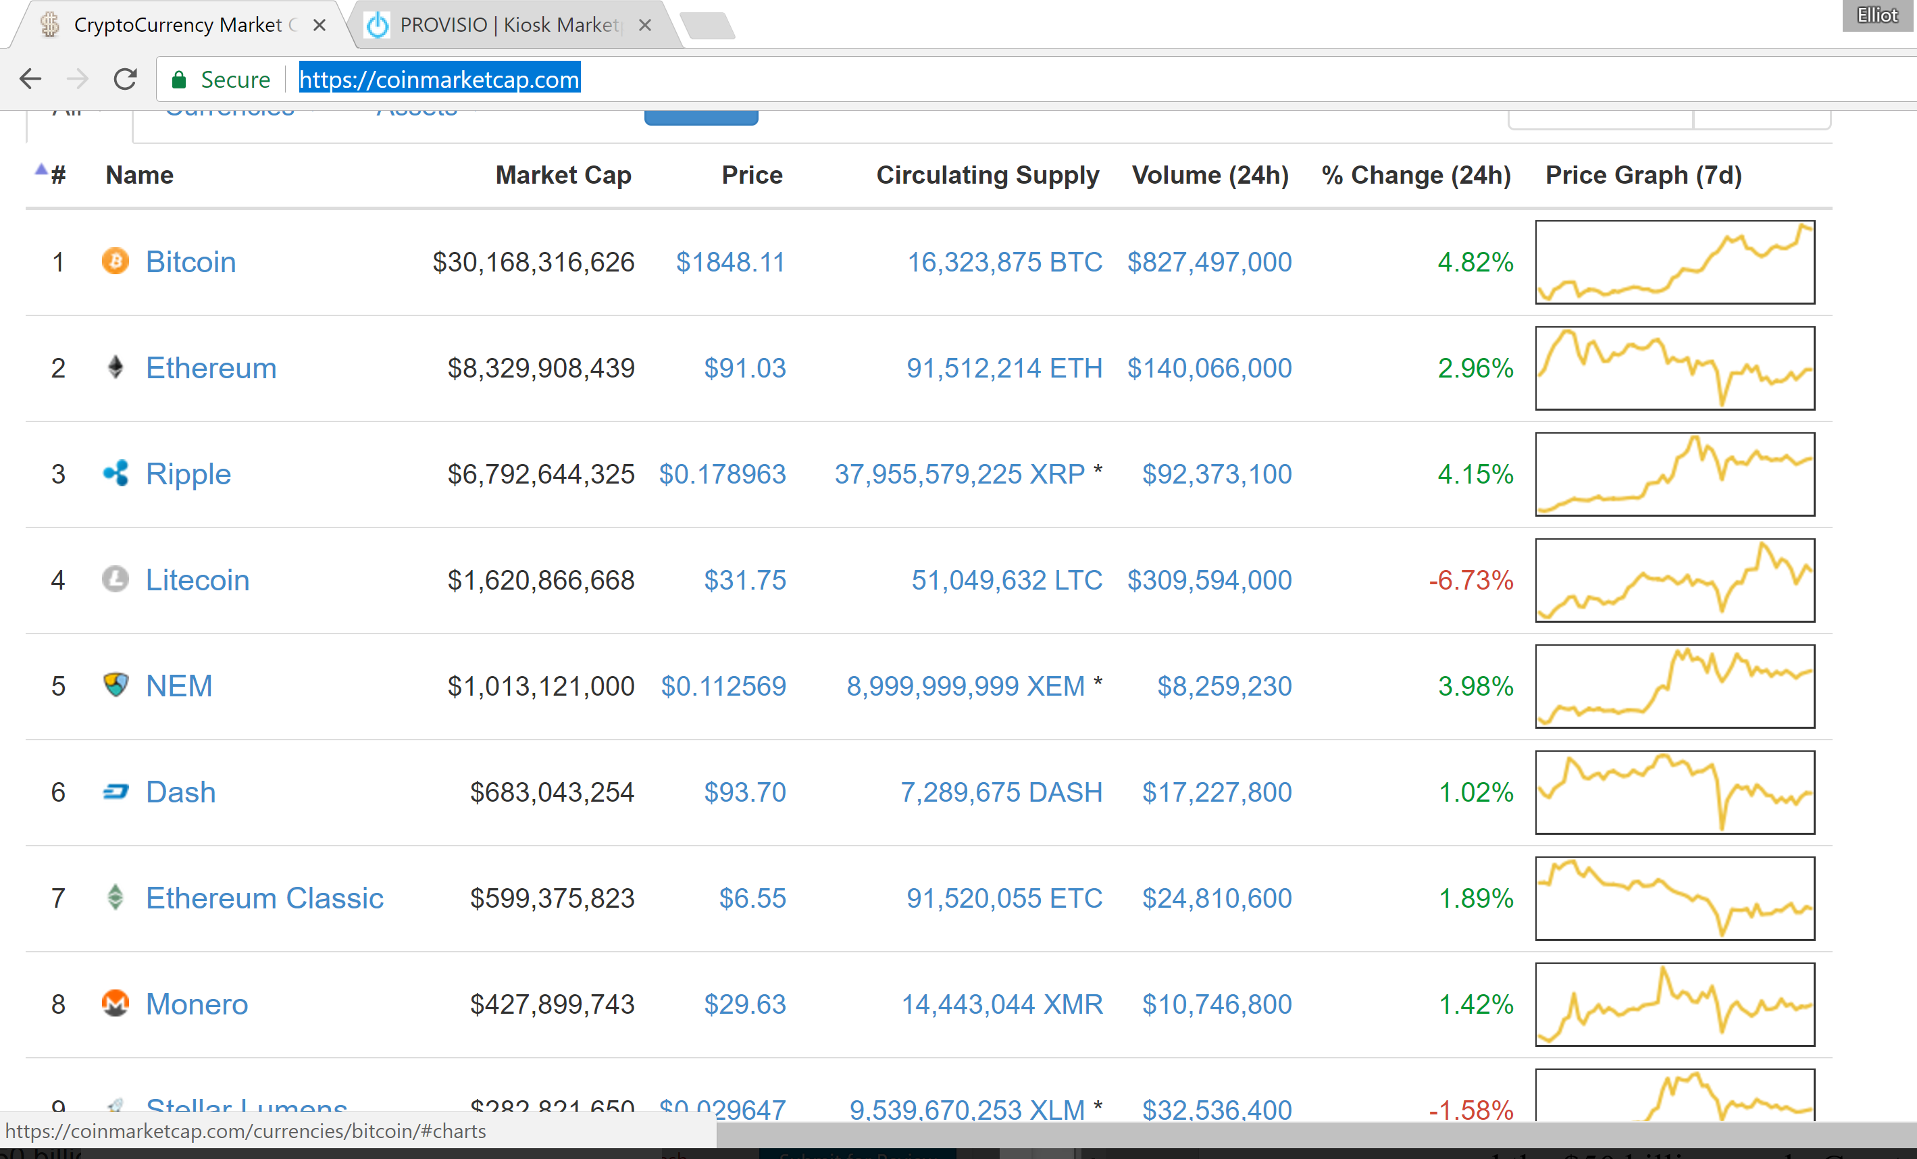Click the Ethereum diamond logo
The width and height of the screenshot is (1917, 1159).
coord(115,367)
